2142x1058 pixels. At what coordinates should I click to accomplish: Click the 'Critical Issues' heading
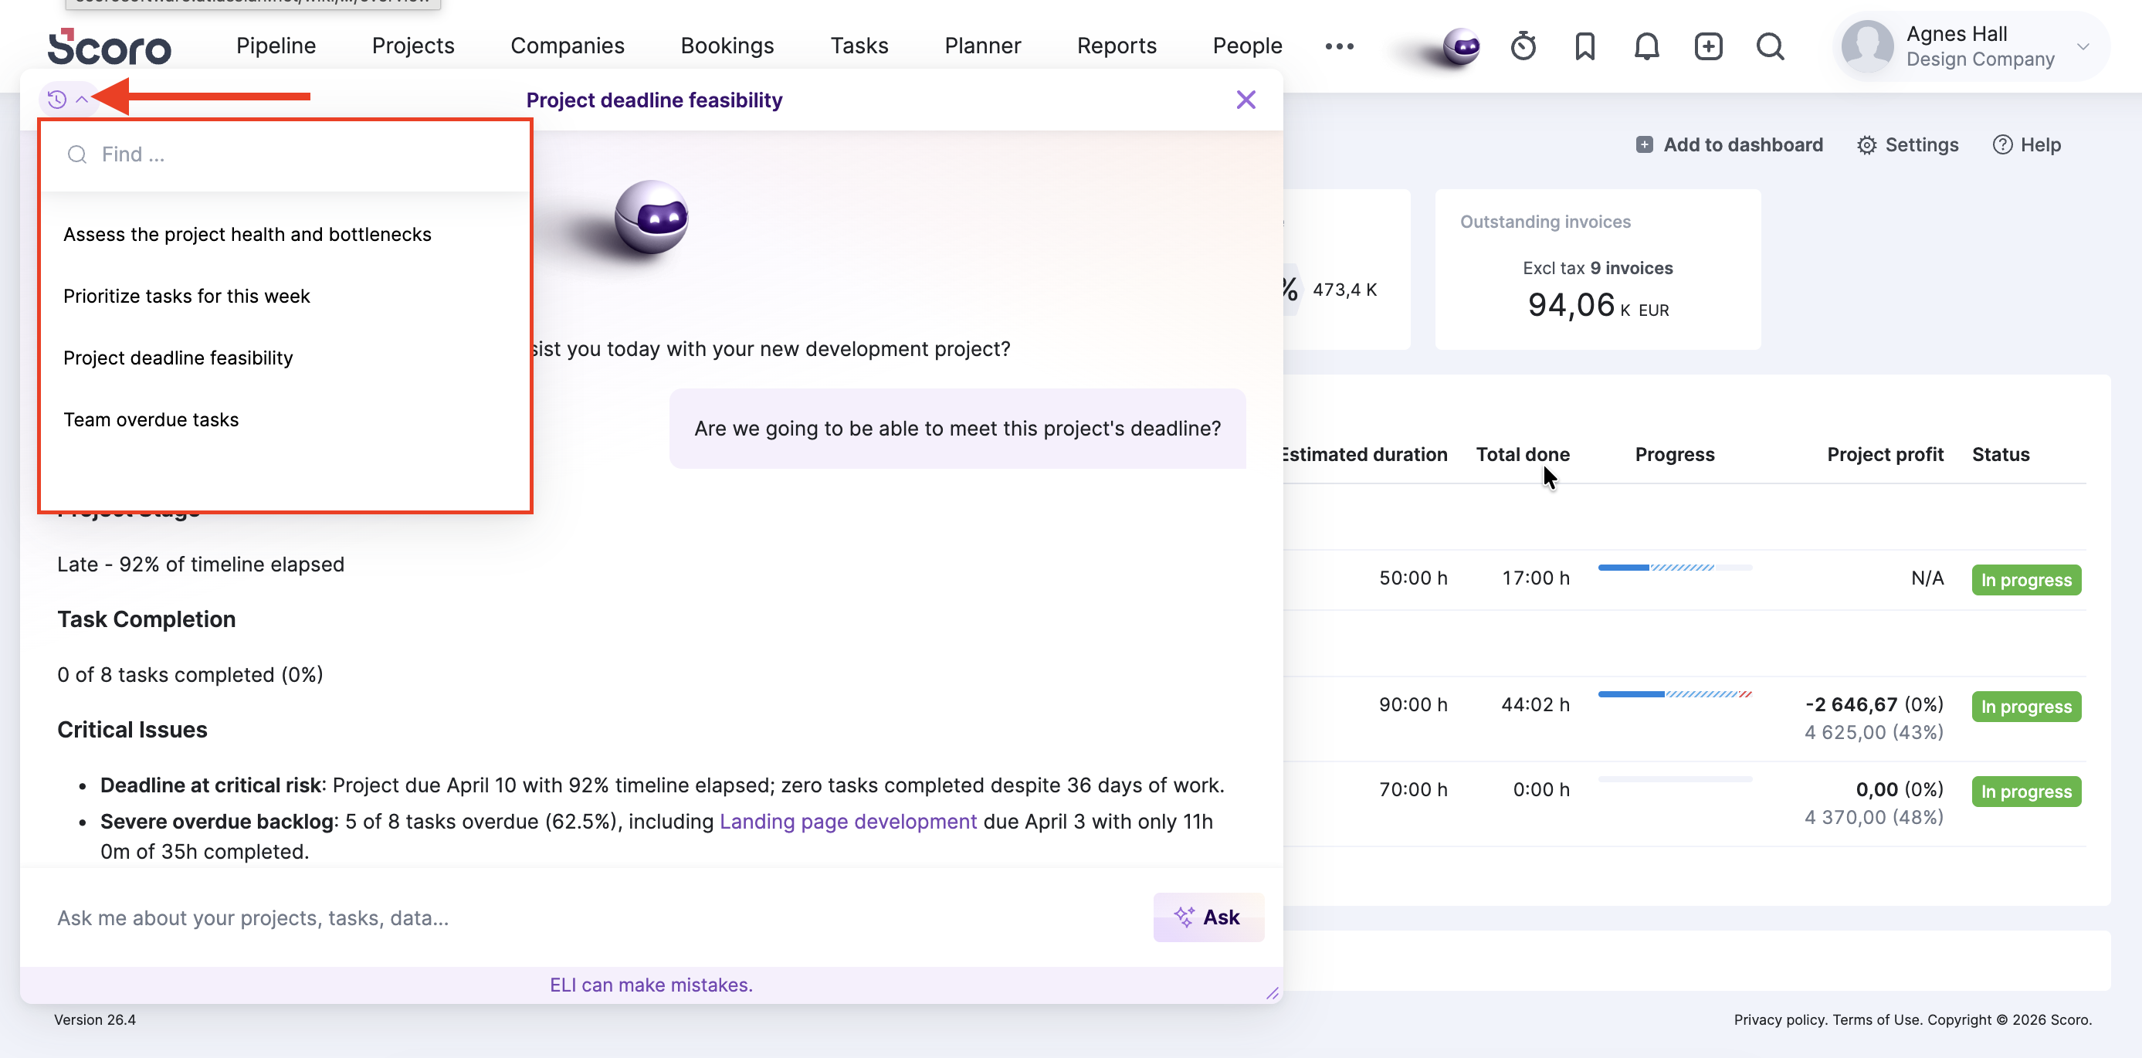[132, 730]
